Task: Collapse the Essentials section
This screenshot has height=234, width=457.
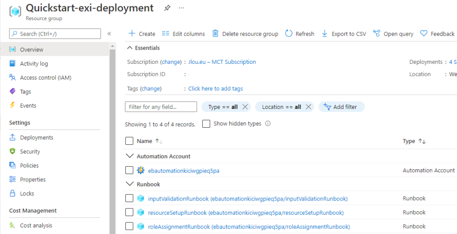Action: [x=130, y=48]
